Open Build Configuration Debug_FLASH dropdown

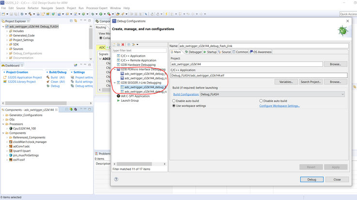(272, 94)
